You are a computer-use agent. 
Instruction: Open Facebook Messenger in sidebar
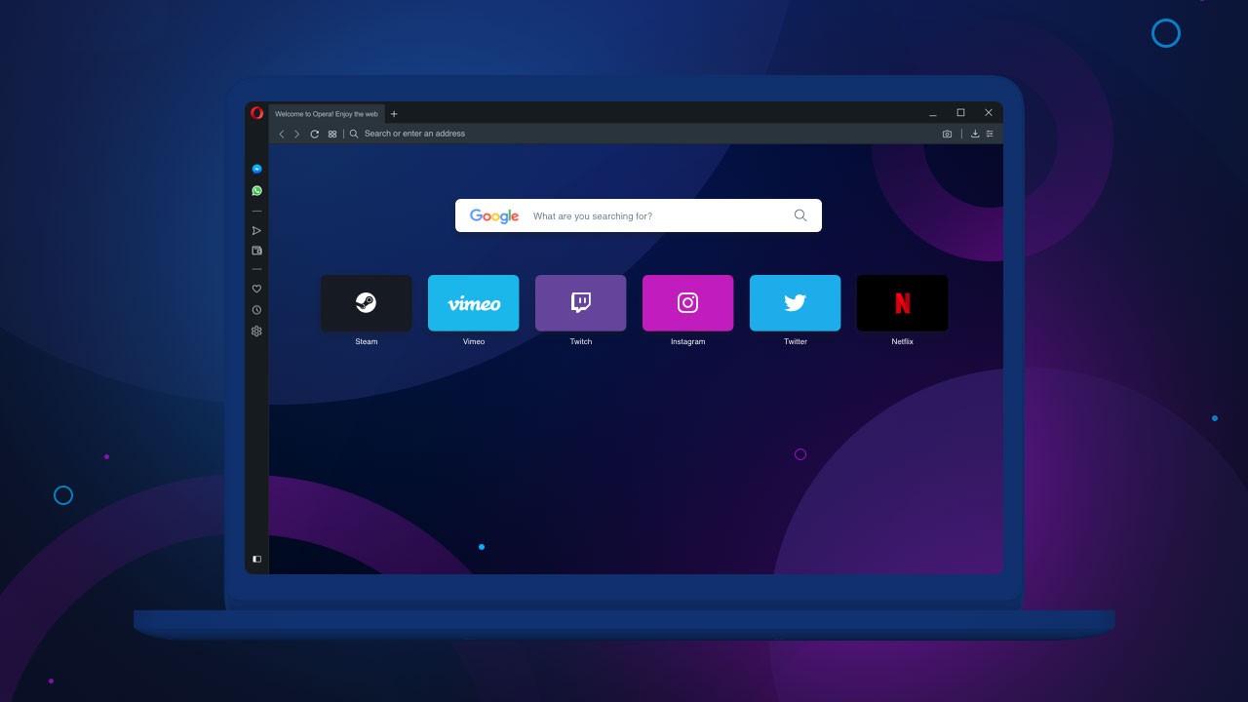tap(256, 169)
